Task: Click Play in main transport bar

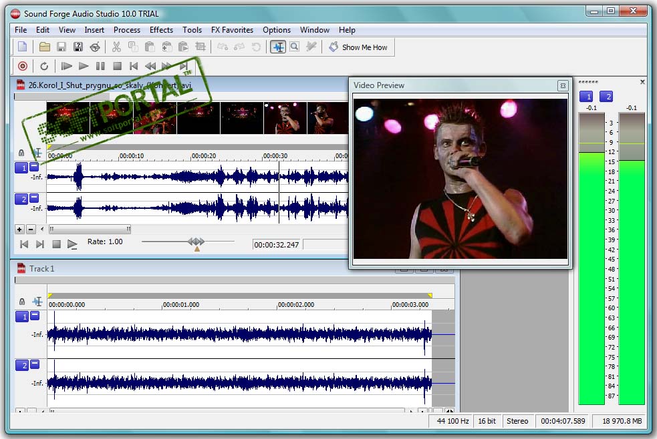Action: pyautogui.click(x=84, y=66)
